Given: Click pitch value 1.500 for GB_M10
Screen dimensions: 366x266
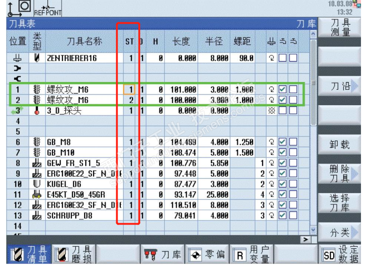Looking at the screenshot, I should tap(244, 153).
